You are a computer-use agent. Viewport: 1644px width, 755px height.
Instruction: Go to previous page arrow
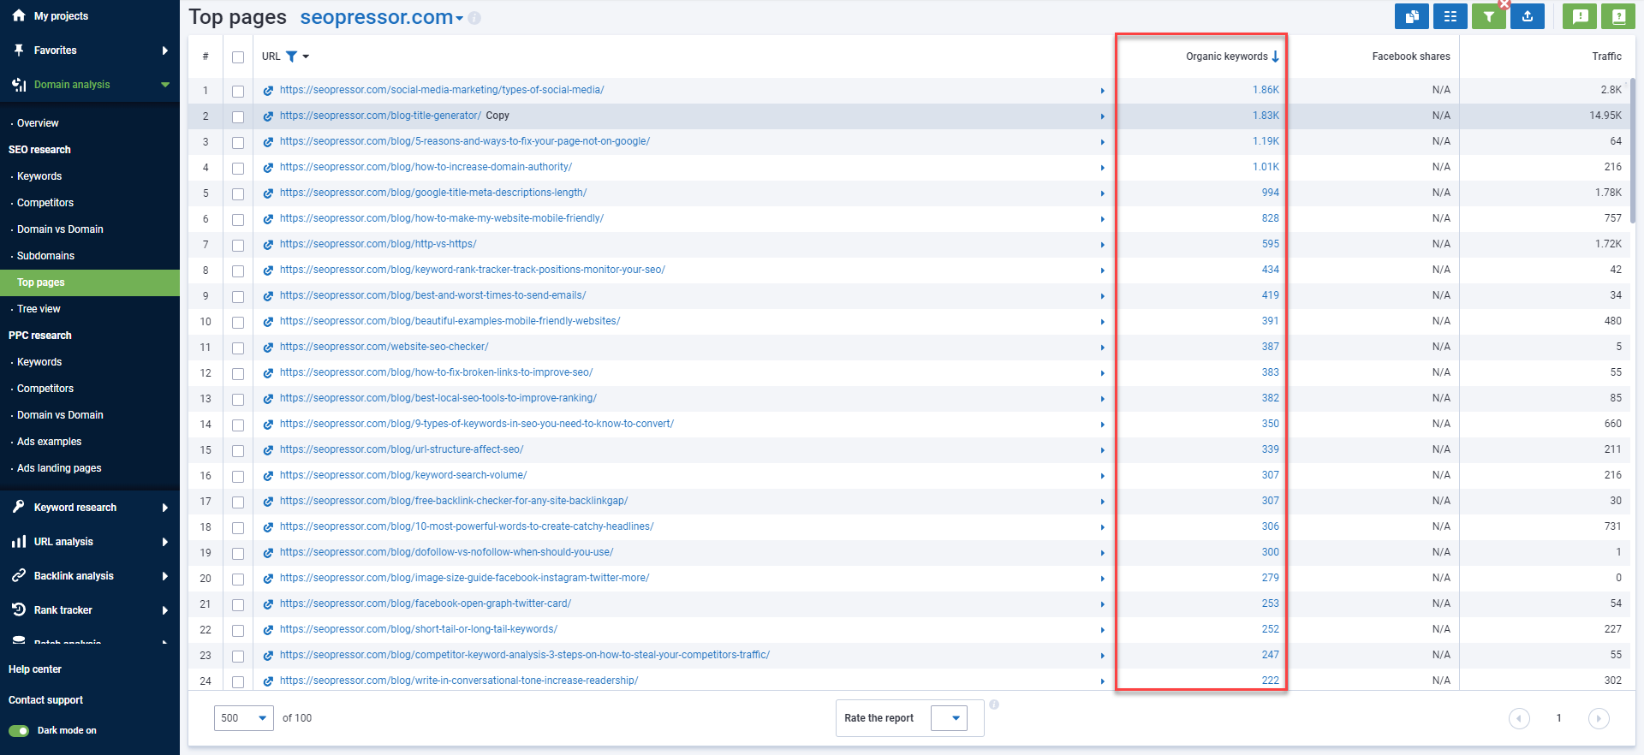click(1519, 718)
